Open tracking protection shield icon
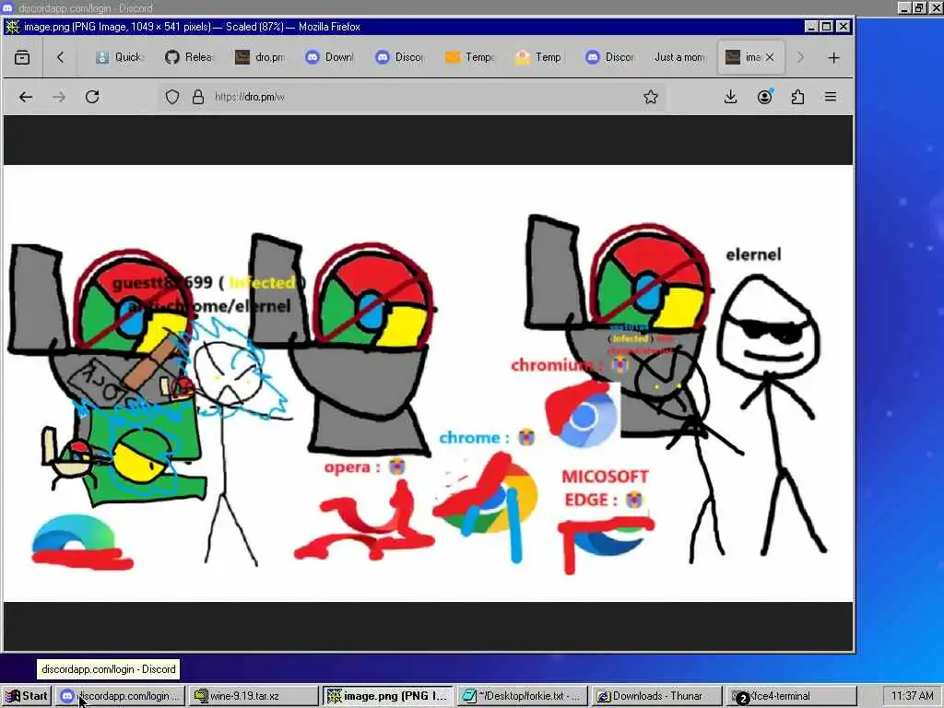Screen dimensions: 944x708 point(172,97)
